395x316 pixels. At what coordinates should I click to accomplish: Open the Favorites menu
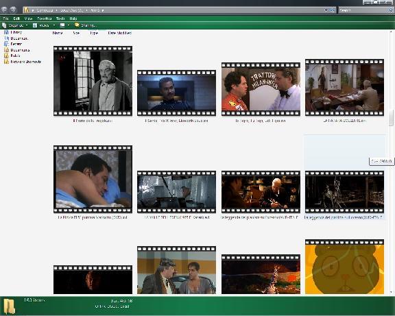point(45,19)
